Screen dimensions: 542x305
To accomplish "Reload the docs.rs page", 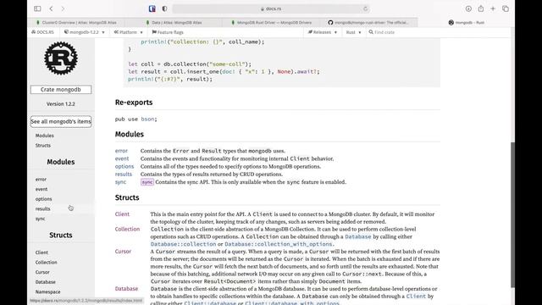I will 365,8.
